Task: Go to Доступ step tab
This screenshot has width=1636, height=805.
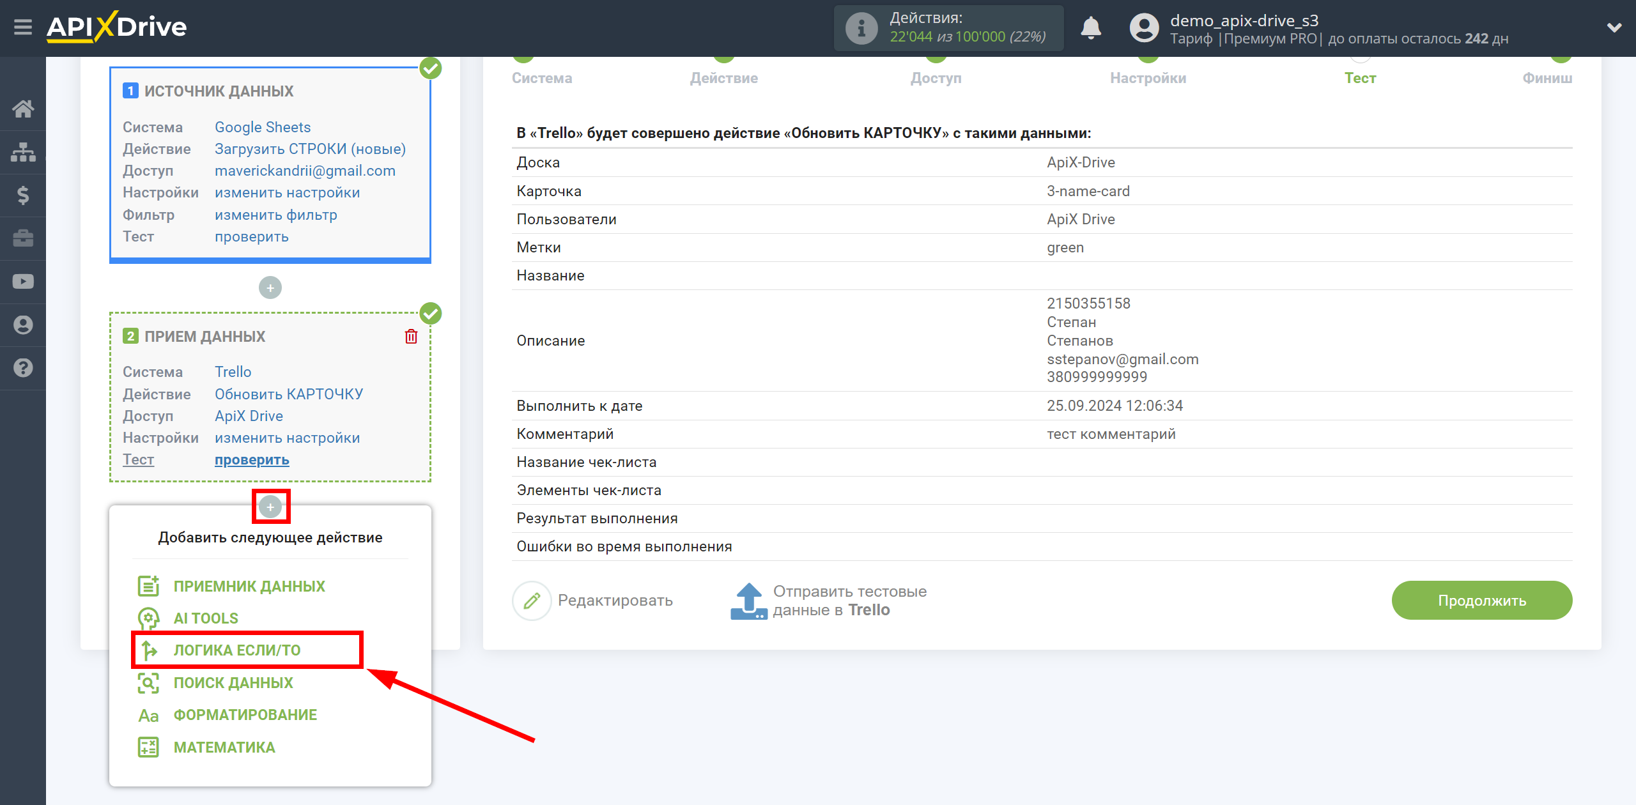Action: click(x=936, y=78)
